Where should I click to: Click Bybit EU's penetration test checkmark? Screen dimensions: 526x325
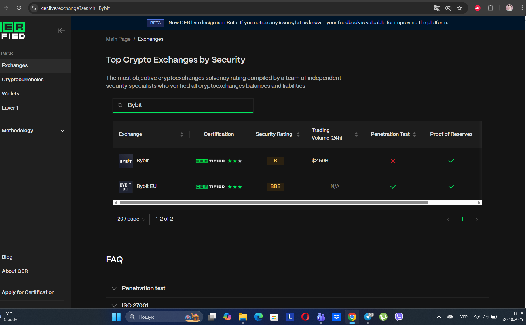tap(393, 187)
